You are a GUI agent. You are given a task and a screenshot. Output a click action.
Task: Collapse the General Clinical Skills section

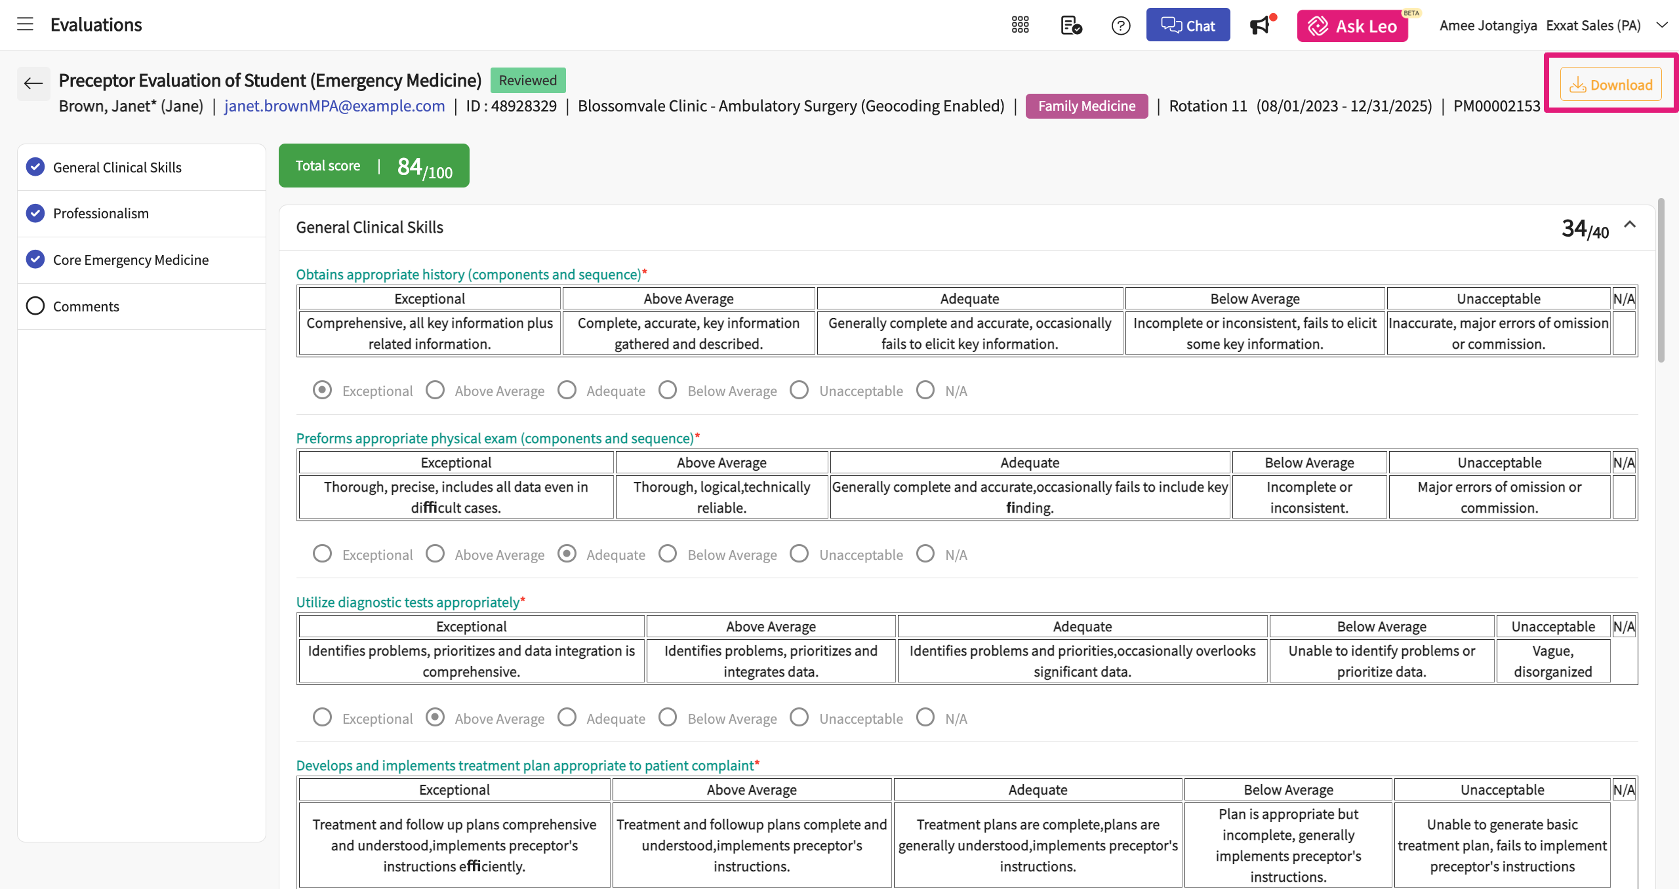1630,225
